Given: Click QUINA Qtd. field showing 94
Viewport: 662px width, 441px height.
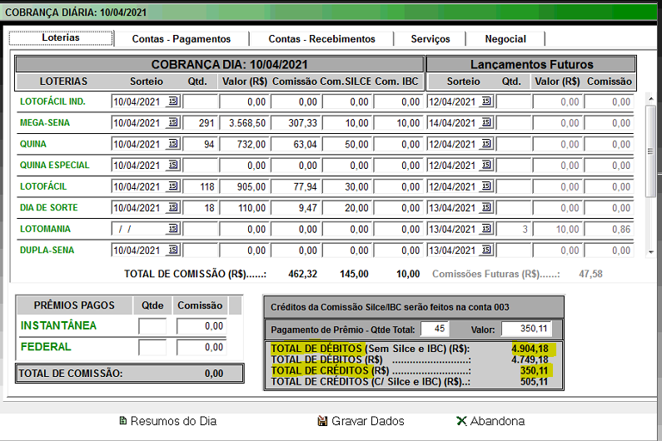Looking at the screenshot, I should [201, 144].
